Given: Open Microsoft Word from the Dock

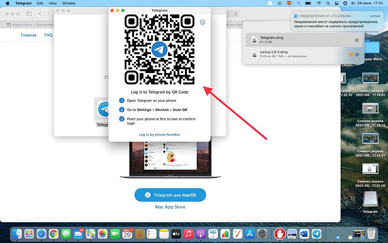Looking at the screenshot, I should (304, 234).
